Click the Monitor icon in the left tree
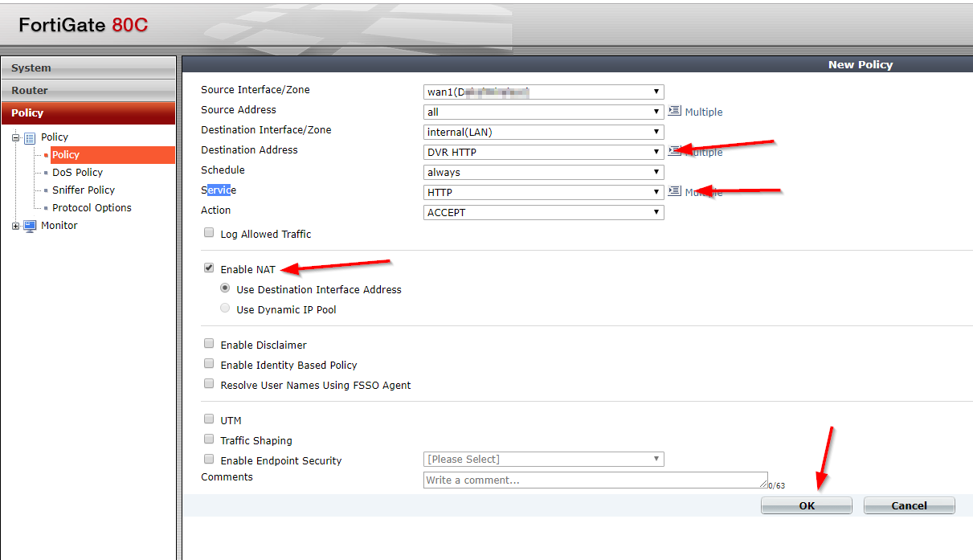The image size is (973, 560). tap(29, 225)
